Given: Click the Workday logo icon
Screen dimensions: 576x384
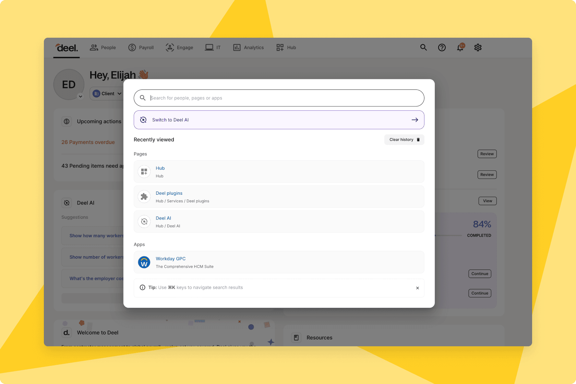Looking at the screenshot, I should pos(144,262).
